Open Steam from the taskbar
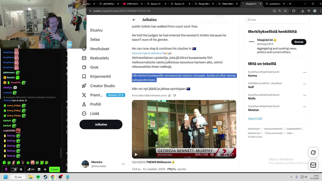322x181 pixels. [x=45, y=177]
